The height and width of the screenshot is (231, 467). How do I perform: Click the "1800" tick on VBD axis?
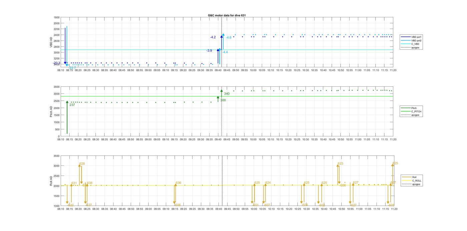click(57, 17)
